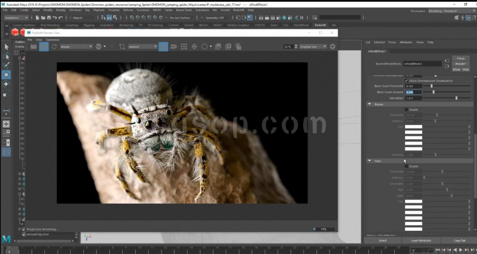
Task: Open the Original Size dropdown
Action: click(313, 47)
